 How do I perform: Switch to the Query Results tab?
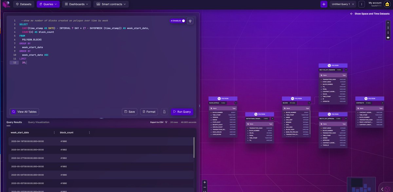click(14, 122)
